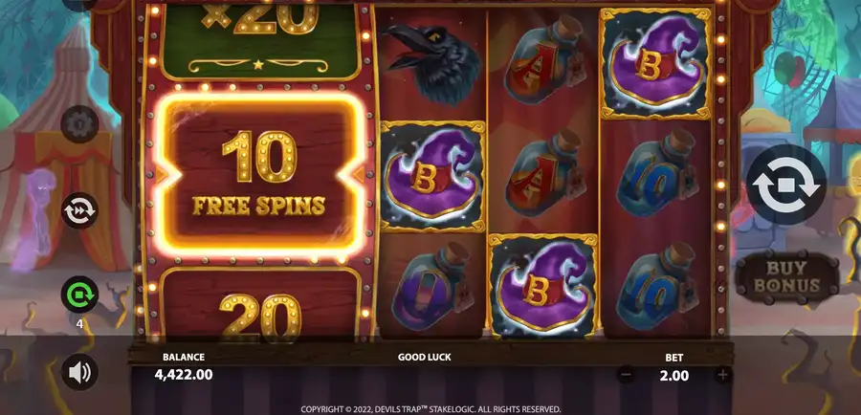
Task: Click the Stakelogic copyright text
Action: click(430, 409)
